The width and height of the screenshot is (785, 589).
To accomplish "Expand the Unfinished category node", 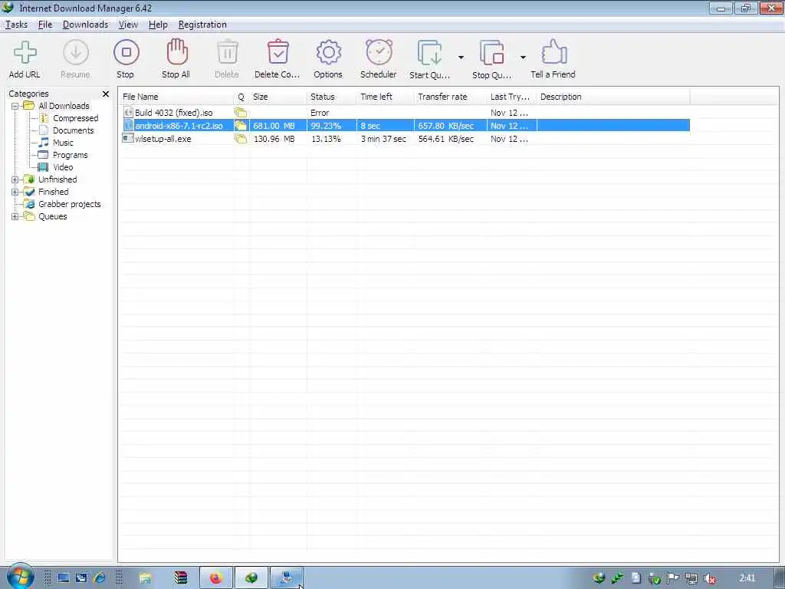I will click(x=15, y=179).
